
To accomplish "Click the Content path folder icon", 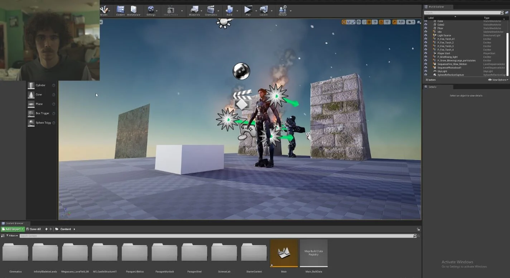I will 57,229.
